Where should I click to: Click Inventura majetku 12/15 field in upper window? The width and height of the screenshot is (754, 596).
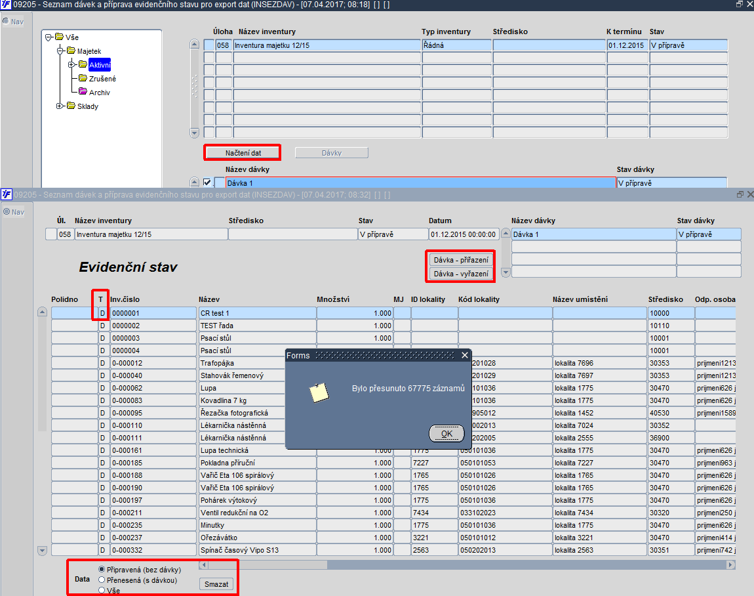pos(327,45)
